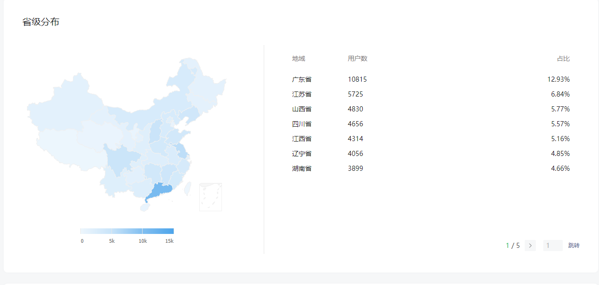Click the 10k mark on color legend
Image resolution: width=599 pixels, height=285 pixels.
(143, 241)
